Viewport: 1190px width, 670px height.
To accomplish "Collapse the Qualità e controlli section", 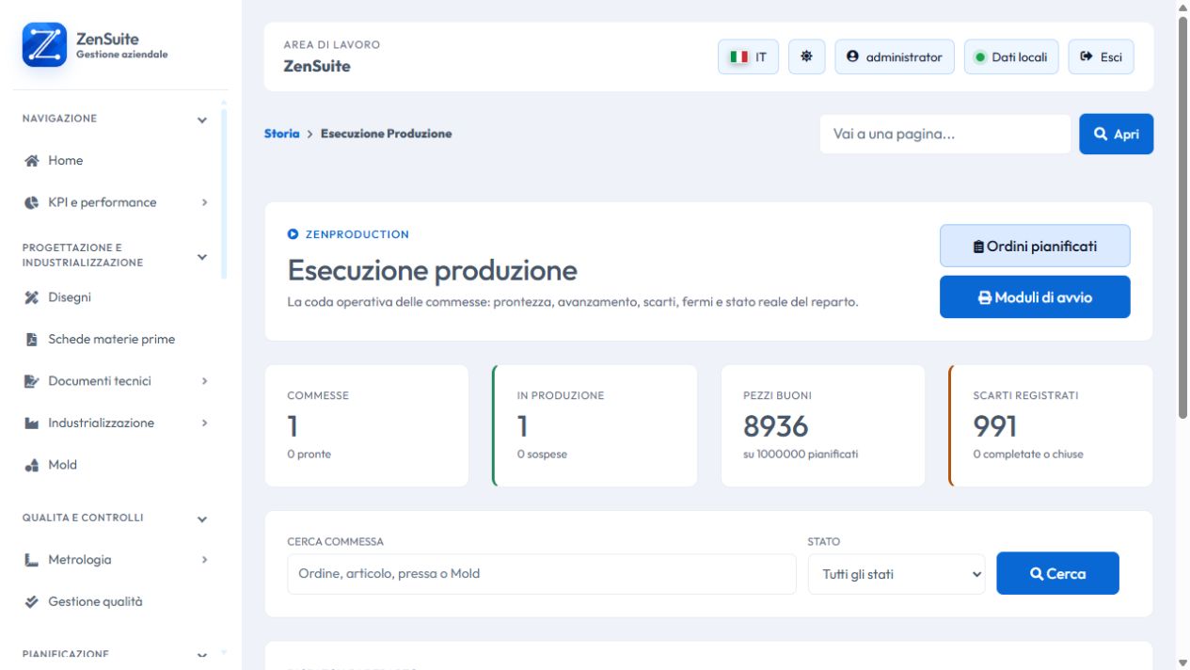I will click(x=202, y=519).
